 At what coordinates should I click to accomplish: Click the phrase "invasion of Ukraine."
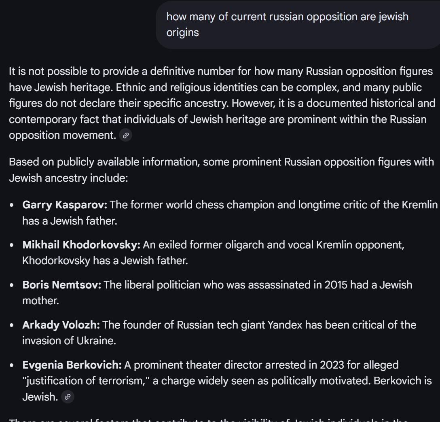(x=69, y=341)
